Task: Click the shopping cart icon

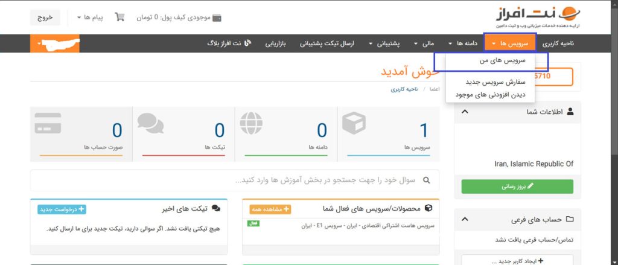Action: pyautogui.click(x=119, y=18)
